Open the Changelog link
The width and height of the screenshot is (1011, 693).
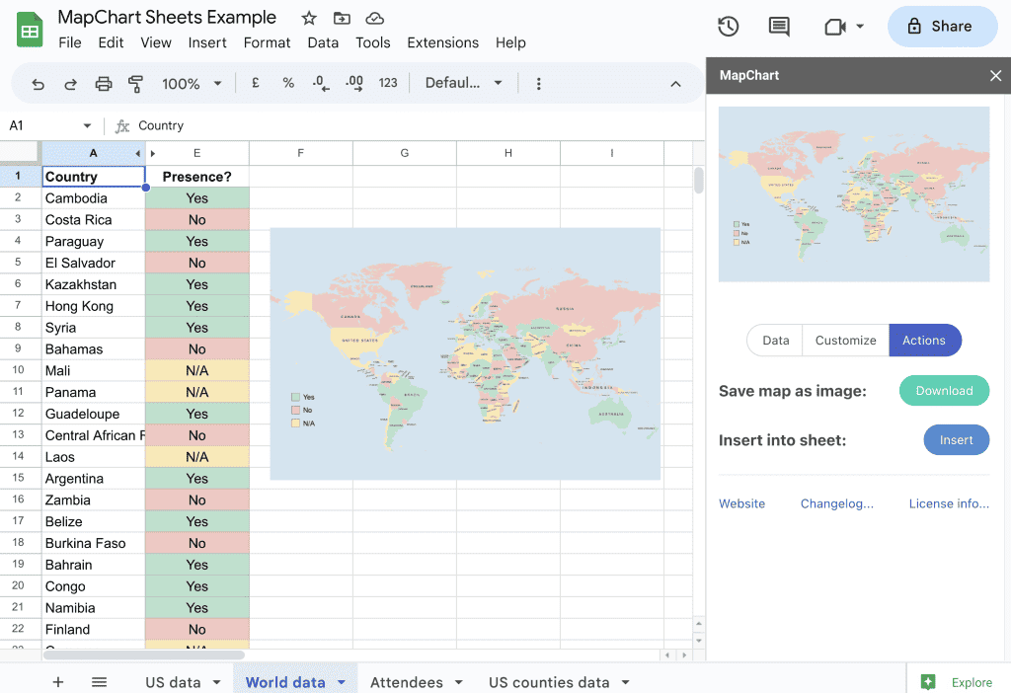tap(837, 503)
